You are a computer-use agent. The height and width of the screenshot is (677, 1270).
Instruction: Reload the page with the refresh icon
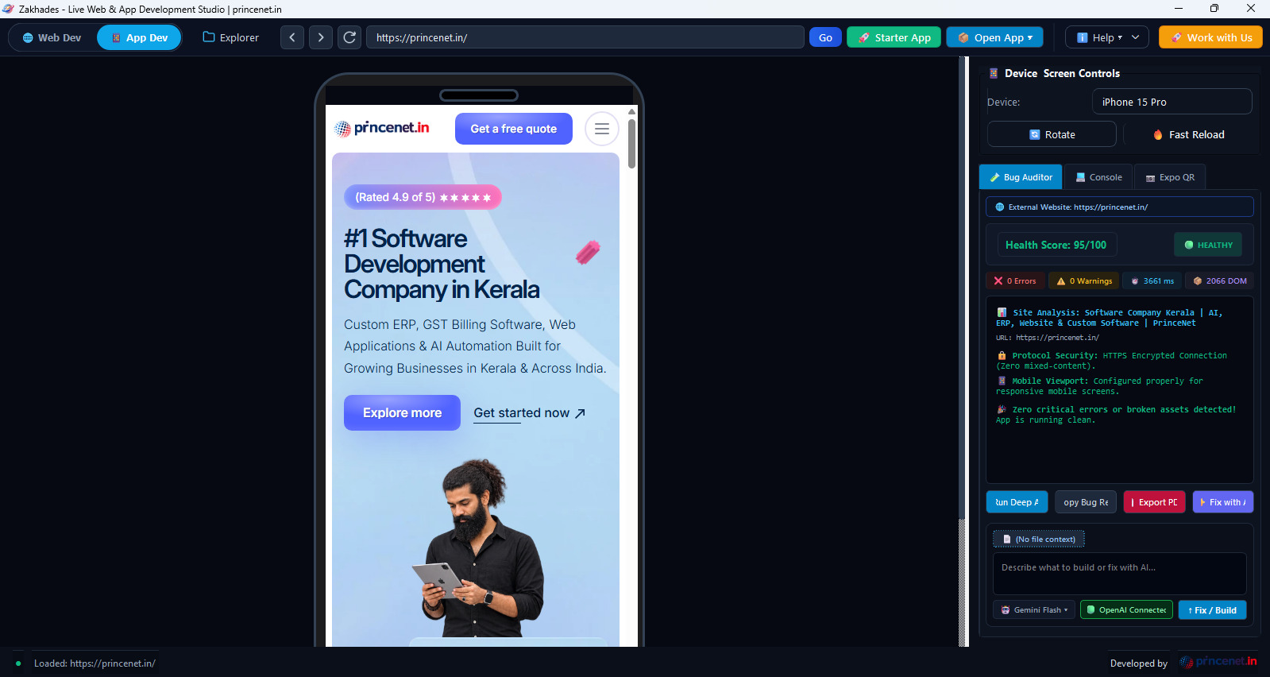(349, 37)
